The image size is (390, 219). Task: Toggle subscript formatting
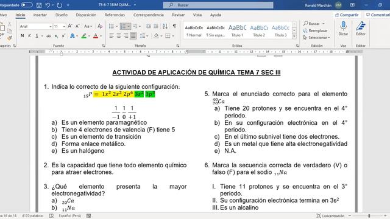point(56,36)
